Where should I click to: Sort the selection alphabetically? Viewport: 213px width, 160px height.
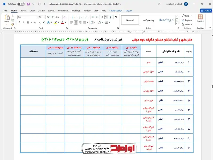coord(111,17)
